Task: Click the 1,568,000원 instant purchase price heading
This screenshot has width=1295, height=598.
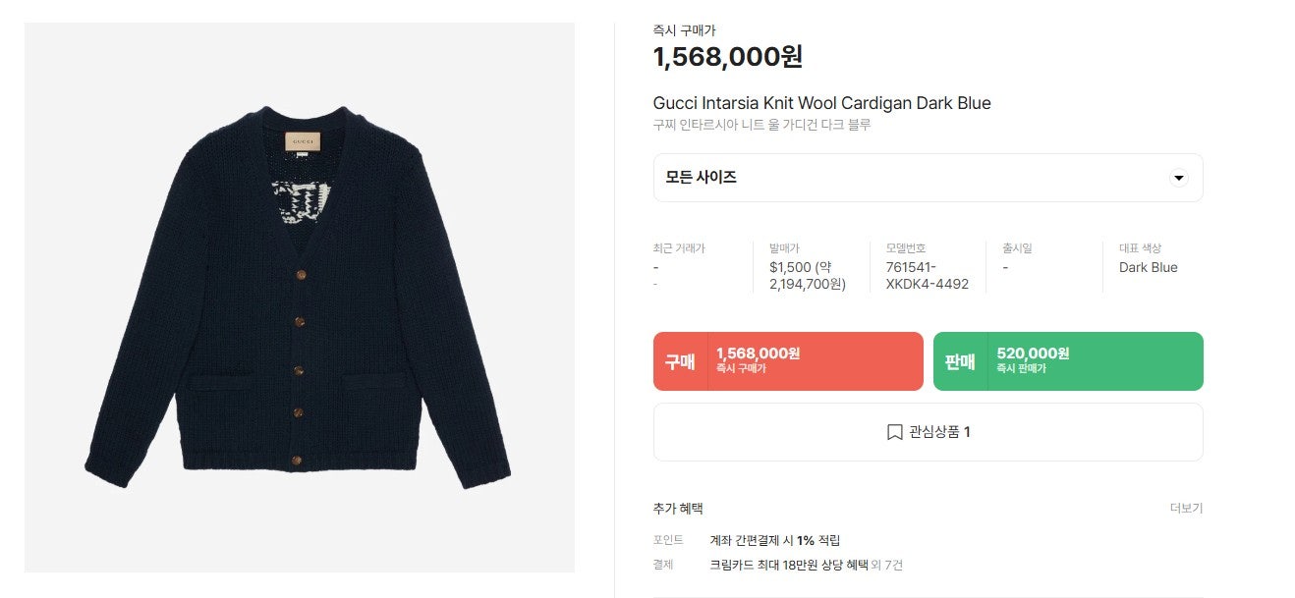Action: click(x=728, y=57)
